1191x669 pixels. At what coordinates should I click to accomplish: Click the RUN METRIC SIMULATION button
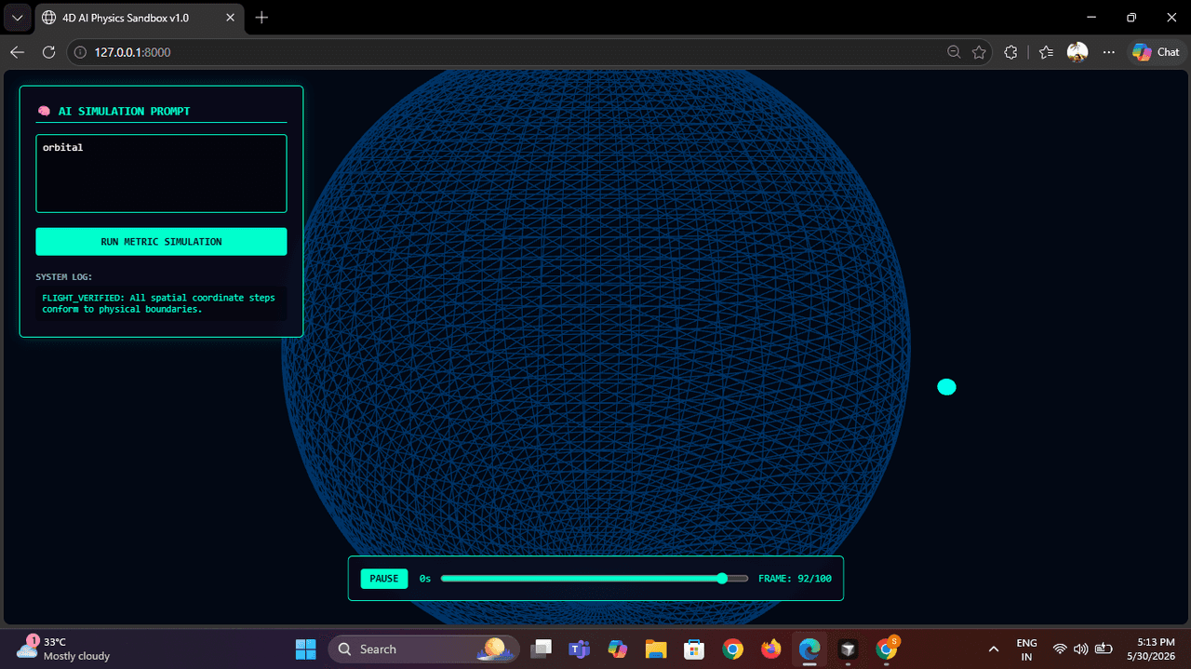[161, 242]
